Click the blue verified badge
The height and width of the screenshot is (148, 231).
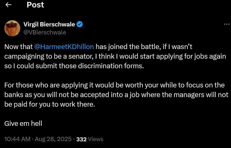click(80, 25)
